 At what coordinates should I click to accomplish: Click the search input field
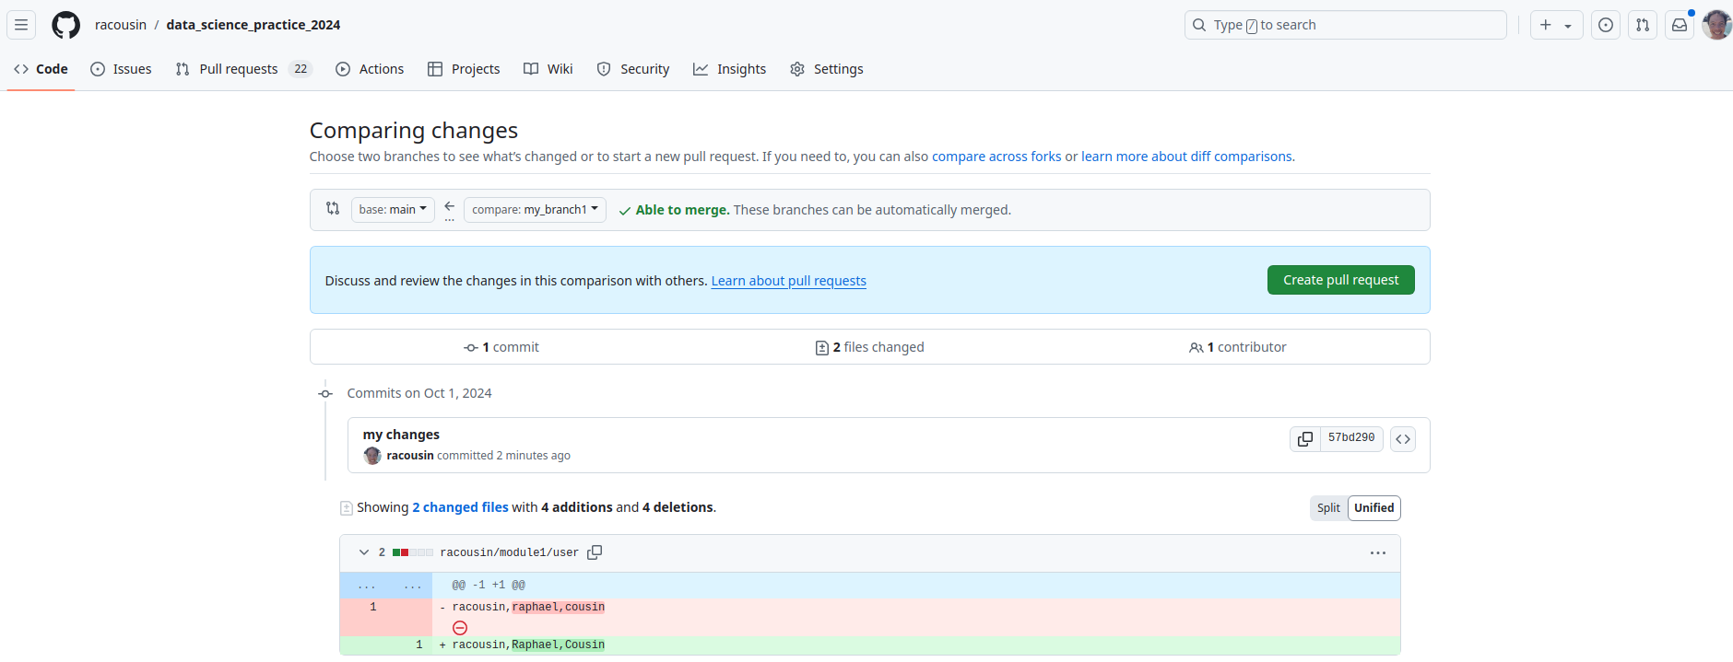[x=1346, y=25]
